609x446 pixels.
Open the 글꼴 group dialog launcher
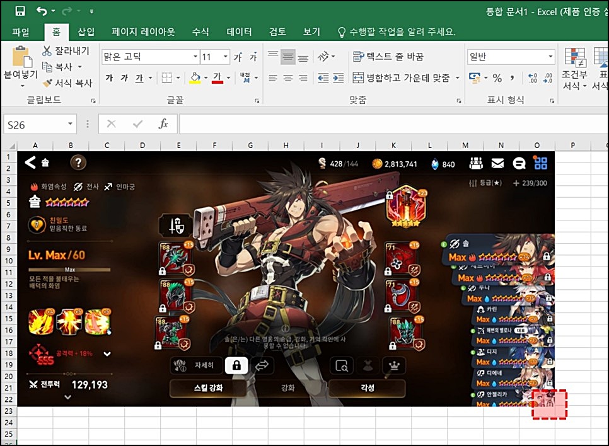coord(257,101)
